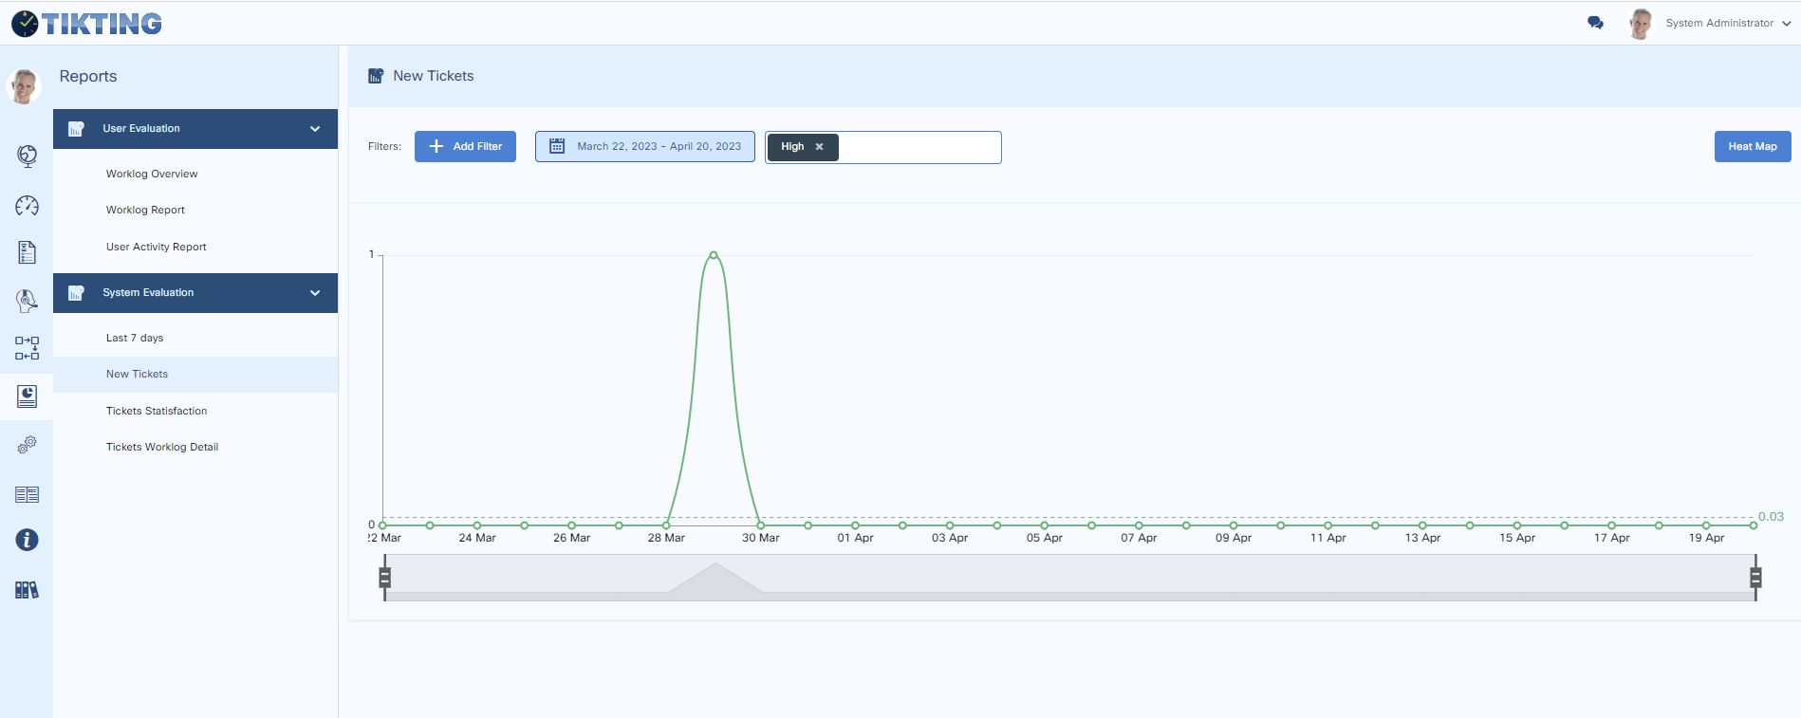Click the Add Filter button
Viewport: 1801px width, 718px height.
point(465,147)
